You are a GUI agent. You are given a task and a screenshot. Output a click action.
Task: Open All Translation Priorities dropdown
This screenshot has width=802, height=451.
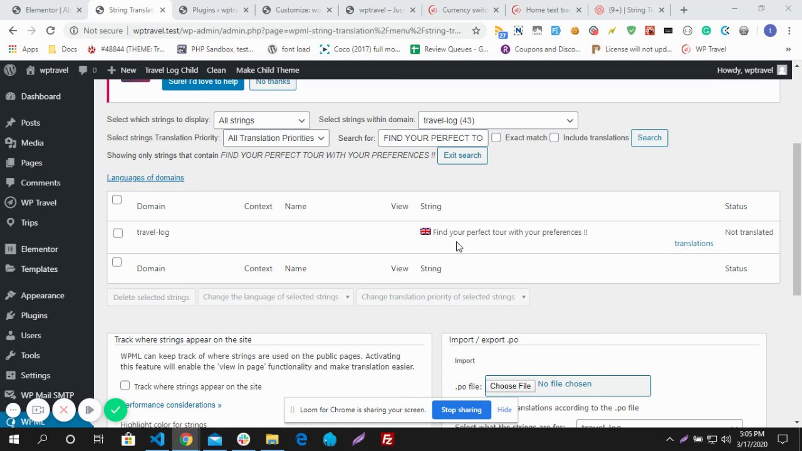pyautogui.click(x=276, y=138)
